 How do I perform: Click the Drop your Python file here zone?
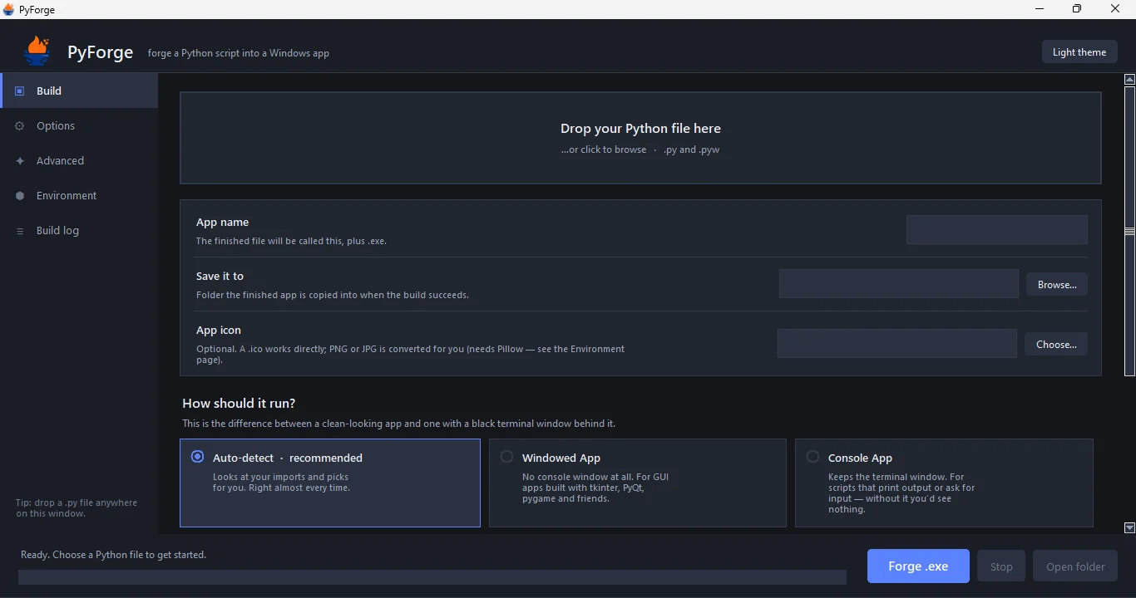click(640, 138)
